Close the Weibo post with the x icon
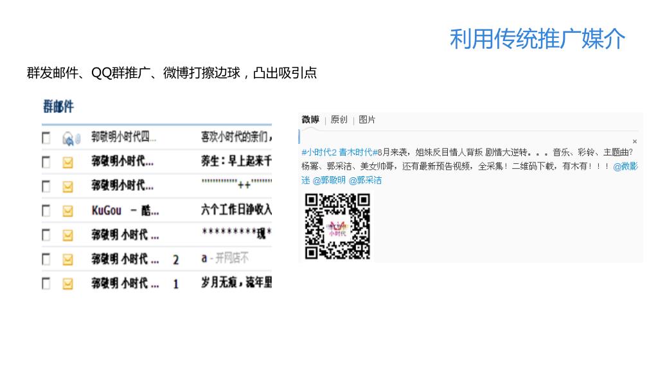 pos(634,141)
